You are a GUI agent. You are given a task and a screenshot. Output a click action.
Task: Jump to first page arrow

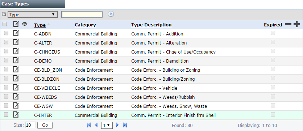coord(89,125)
